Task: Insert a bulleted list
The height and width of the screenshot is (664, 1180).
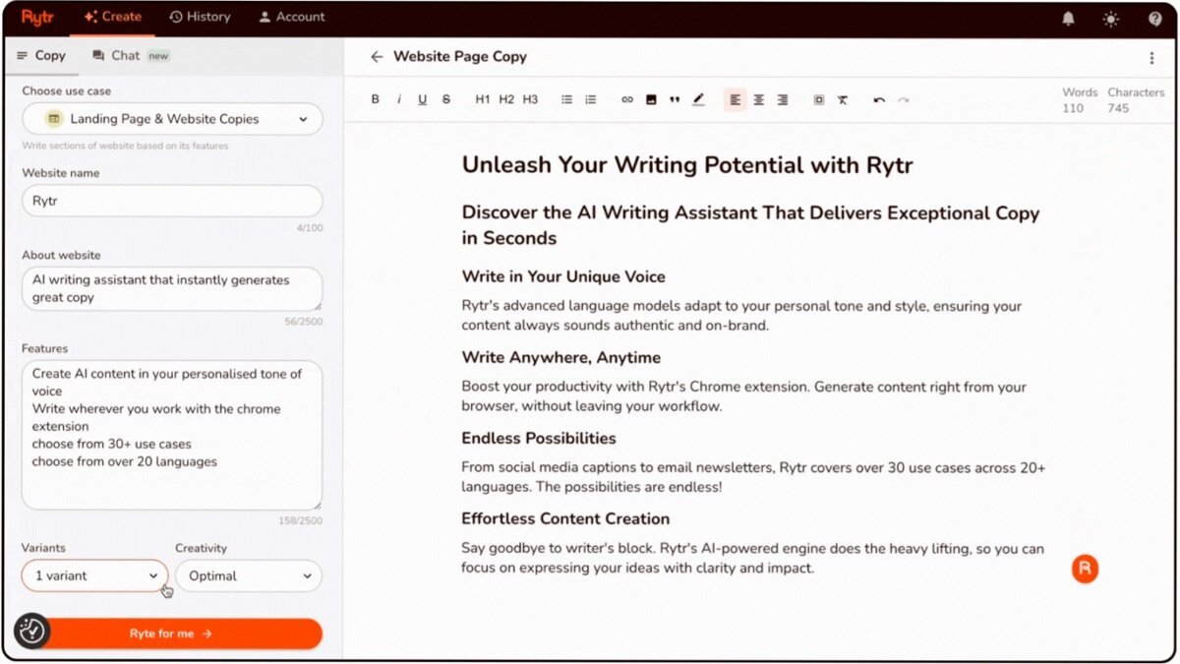Action: (x=567, y=99)
